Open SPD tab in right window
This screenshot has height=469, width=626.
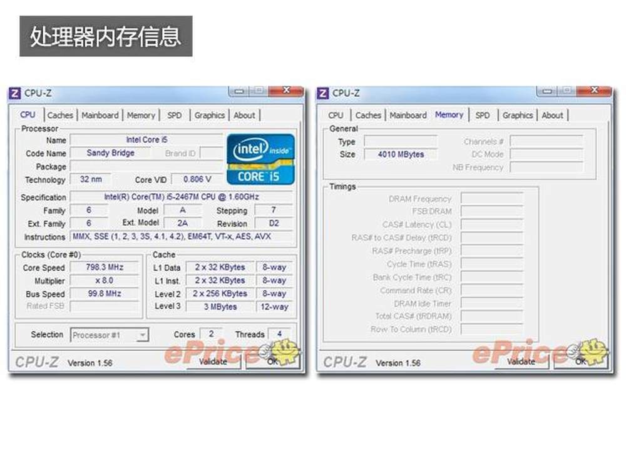[x=482, y=115]
